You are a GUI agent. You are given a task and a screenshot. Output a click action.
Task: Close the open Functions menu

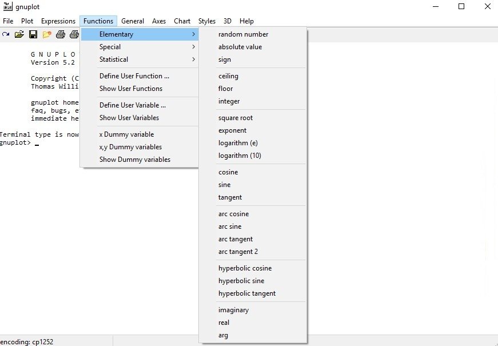98,21
